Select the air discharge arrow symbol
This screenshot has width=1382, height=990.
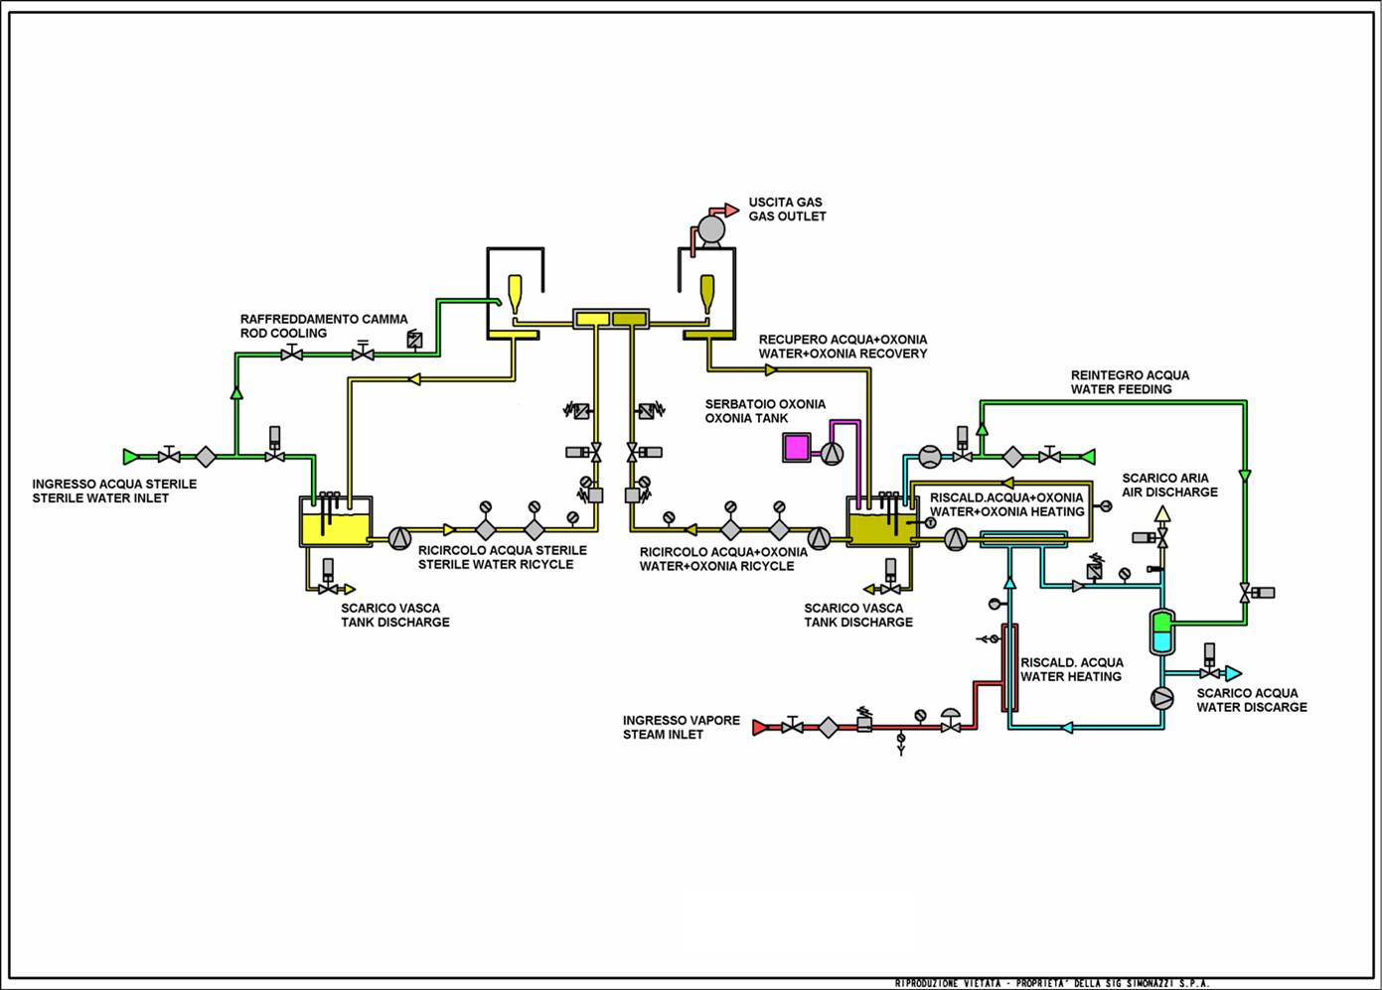coord(1161,513)
